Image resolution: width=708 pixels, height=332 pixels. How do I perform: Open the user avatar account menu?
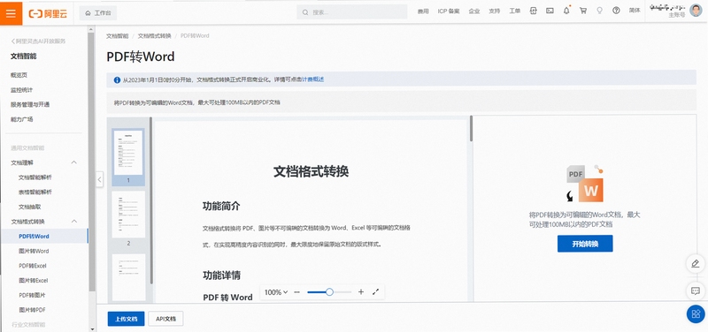coord(696,11)
